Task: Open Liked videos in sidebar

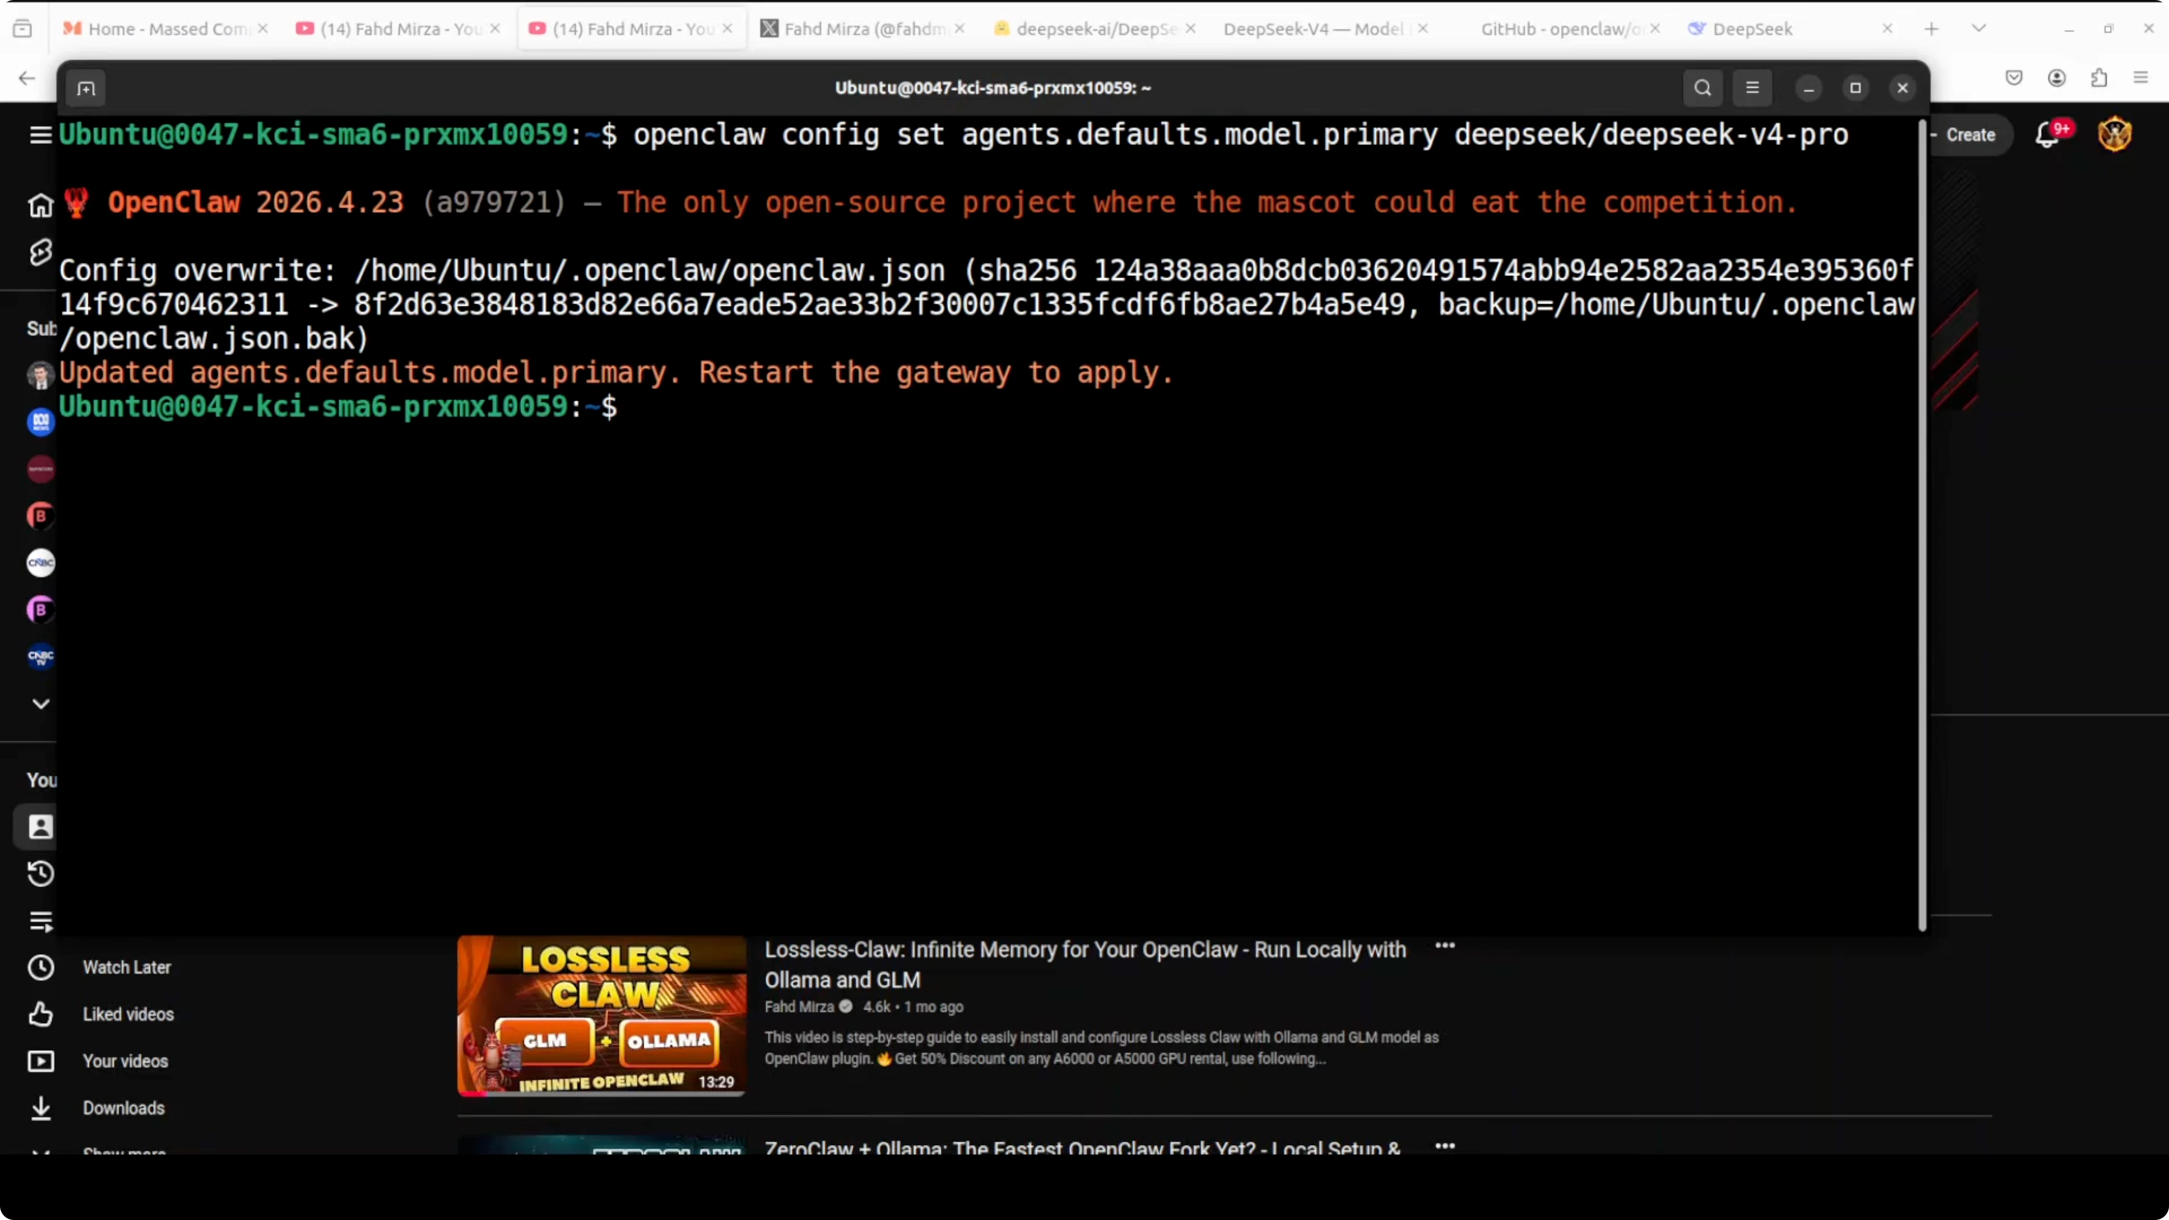Action: coord(128,1014)
